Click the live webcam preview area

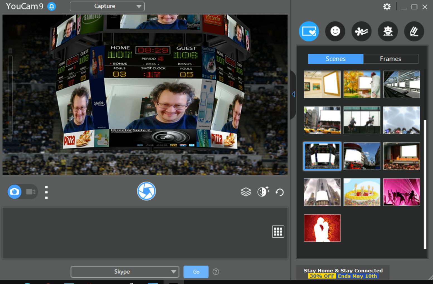(145, 95)
